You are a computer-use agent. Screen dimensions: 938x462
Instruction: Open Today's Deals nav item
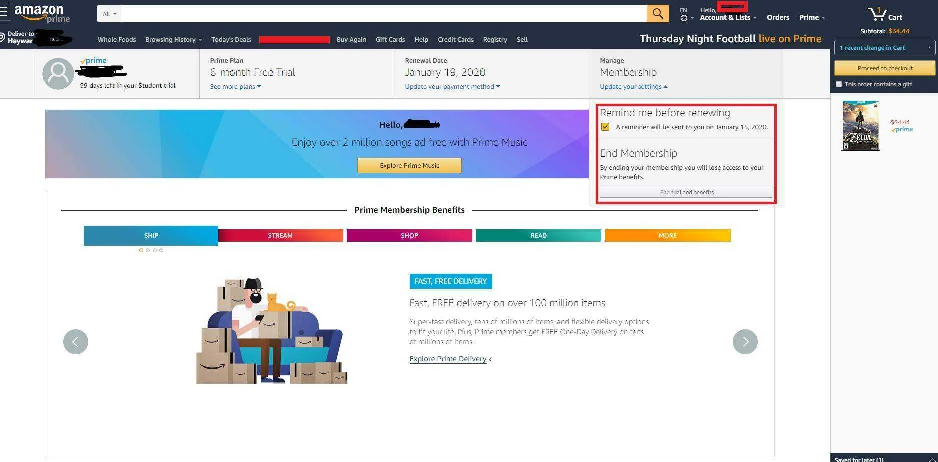click(x=231, y=39)
